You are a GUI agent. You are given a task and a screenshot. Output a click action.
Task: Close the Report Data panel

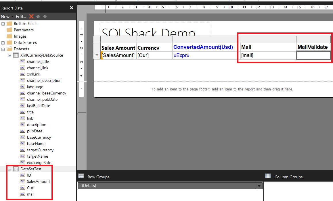point(72,8)
